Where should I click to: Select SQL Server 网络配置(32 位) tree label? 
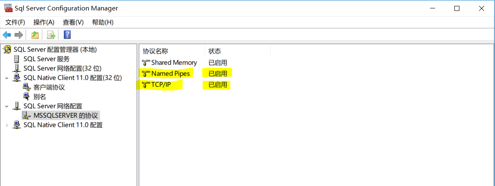tap(62, 69)
